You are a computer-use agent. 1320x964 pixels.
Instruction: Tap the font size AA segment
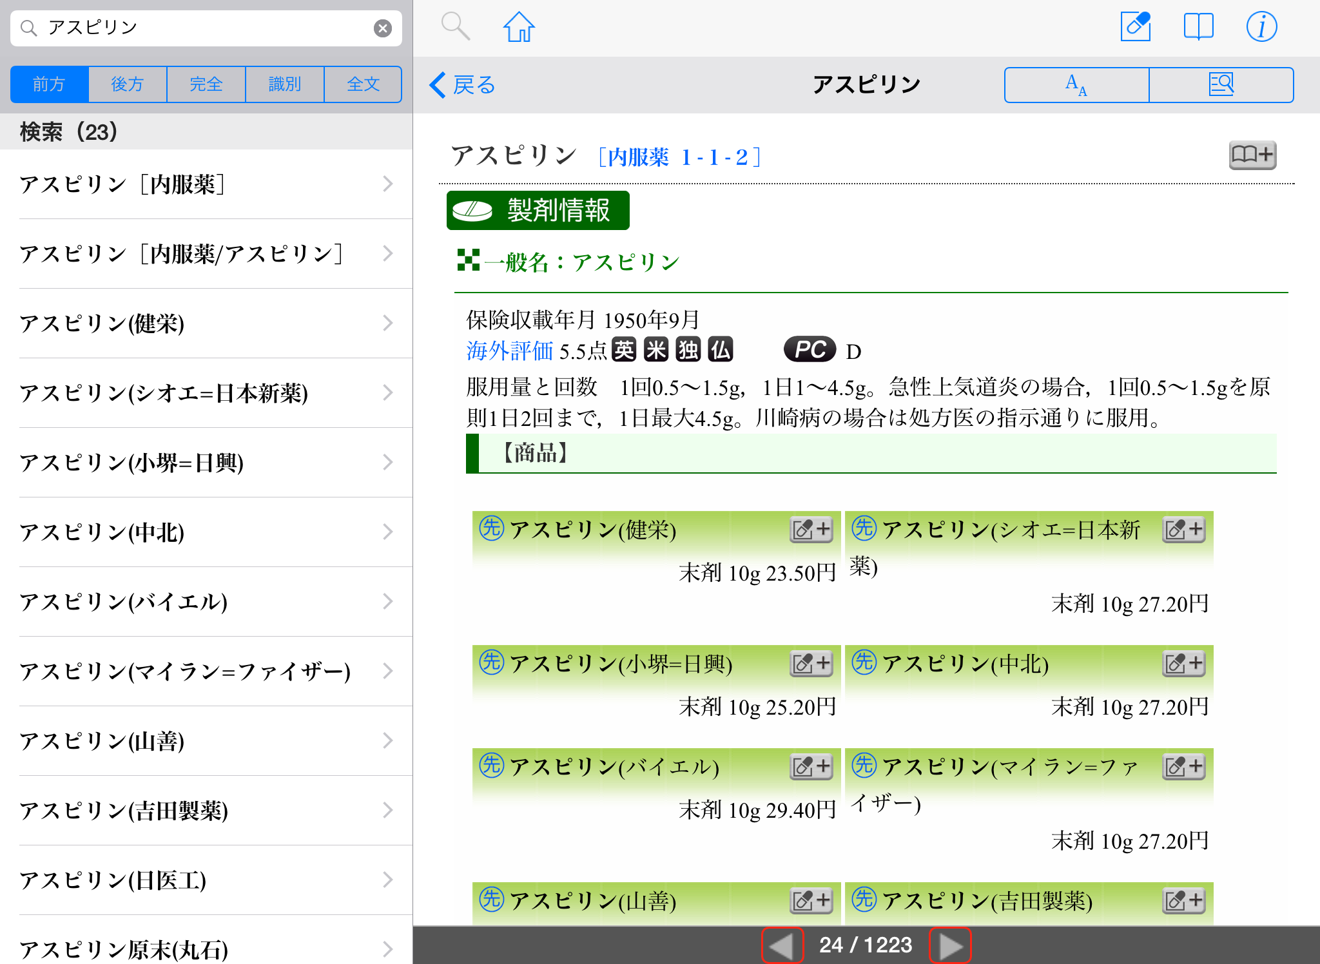click(x=1076, y=85)
